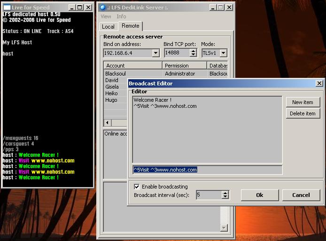
Task: Select the 'Welcome Racer !' broadcast line
Action: [152, 100]
